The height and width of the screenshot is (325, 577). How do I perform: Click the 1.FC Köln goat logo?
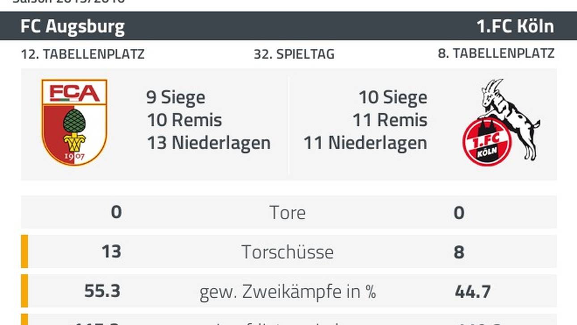coord(501,123)
